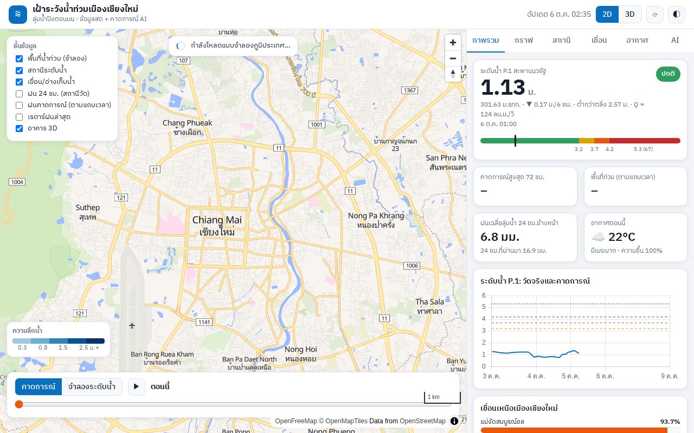Open the อากาศ weather tab
The height and width of the screenshot is (433, 694).
pyautogui.click(x=637, y=41)
